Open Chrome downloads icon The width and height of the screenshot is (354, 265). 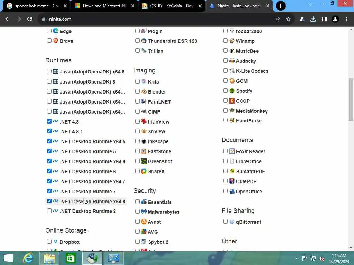point(313,19)
